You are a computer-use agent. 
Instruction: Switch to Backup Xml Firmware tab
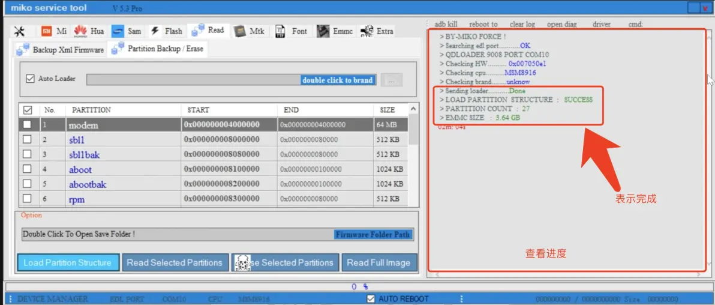(x=60, y=50)
